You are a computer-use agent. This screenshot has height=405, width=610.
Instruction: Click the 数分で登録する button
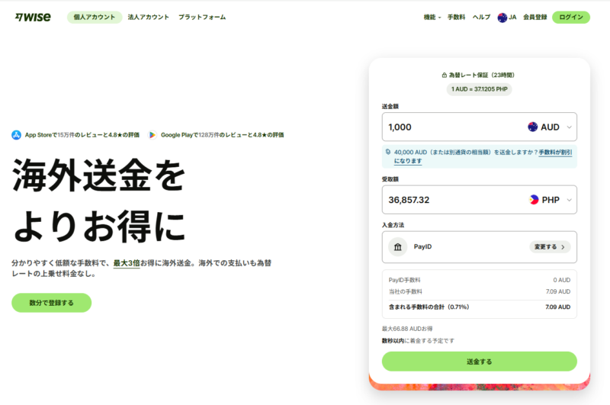tap(51, 303)
